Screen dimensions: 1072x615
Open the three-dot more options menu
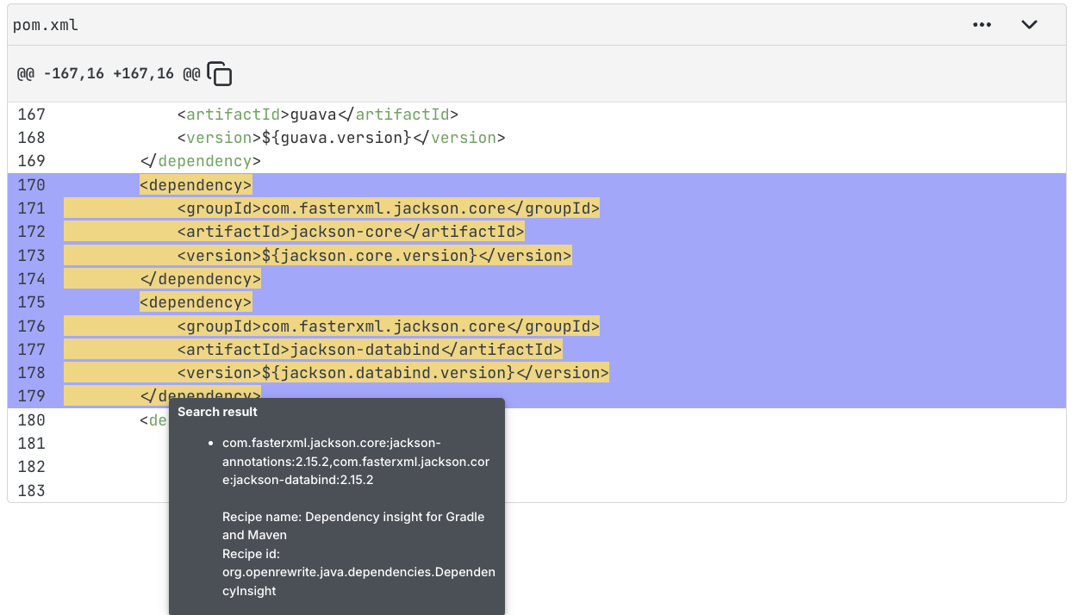(x=982, y=24)
